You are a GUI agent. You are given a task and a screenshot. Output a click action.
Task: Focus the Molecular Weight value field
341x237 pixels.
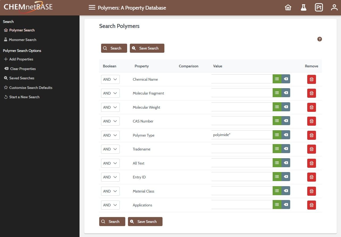coord(242,107)
